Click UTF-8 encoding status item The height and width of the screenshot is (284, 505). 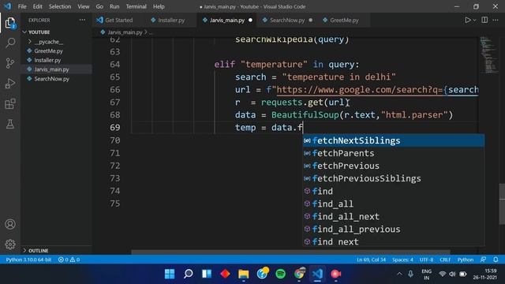(x=426, y=260)
